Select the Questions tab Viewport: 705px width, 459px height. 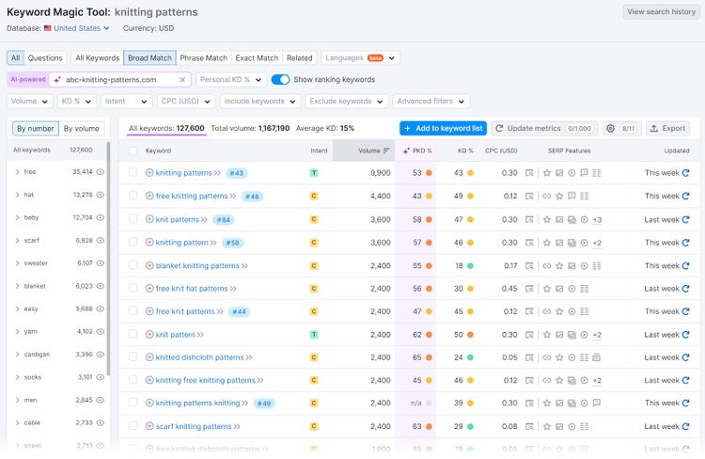[x=45, y=58]
